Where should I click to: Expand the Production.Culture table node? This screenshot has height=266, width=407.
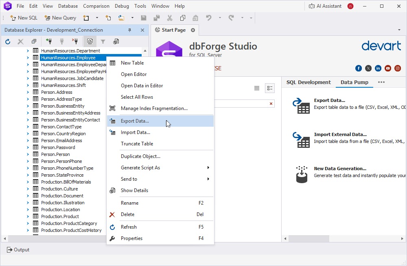(28, 189)
